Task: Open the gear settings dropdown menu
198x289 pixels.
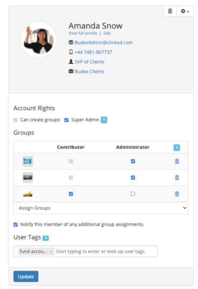Action: point(185,11)
